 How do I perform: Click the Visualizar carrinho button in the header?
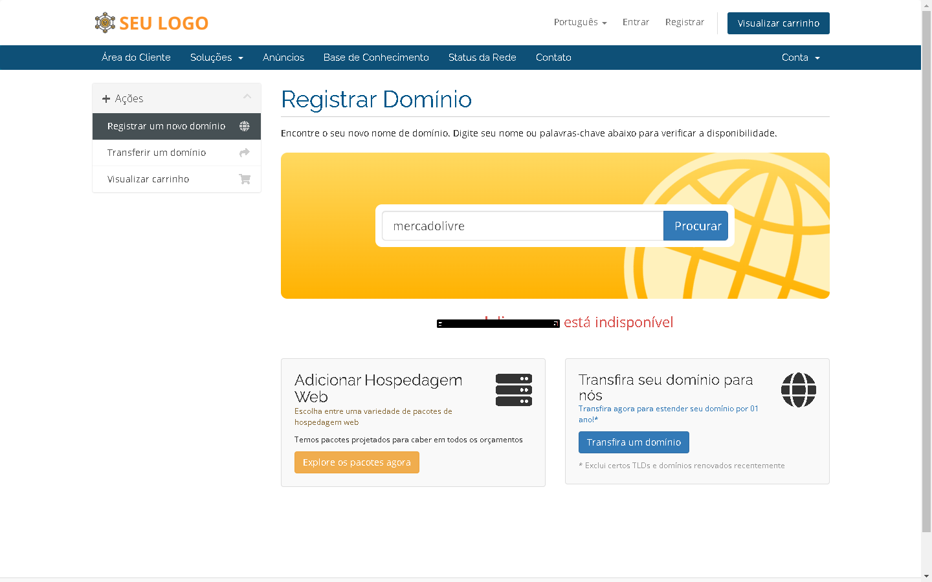click(778, 23)
